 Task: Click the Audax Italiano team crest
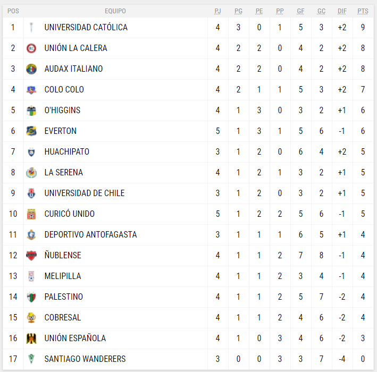pyautogui.click(x=31, y=69)
